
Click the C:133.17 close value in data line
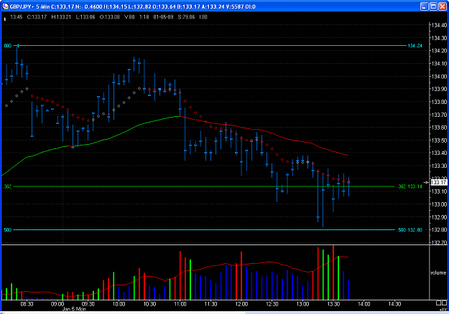coord(37,17)
